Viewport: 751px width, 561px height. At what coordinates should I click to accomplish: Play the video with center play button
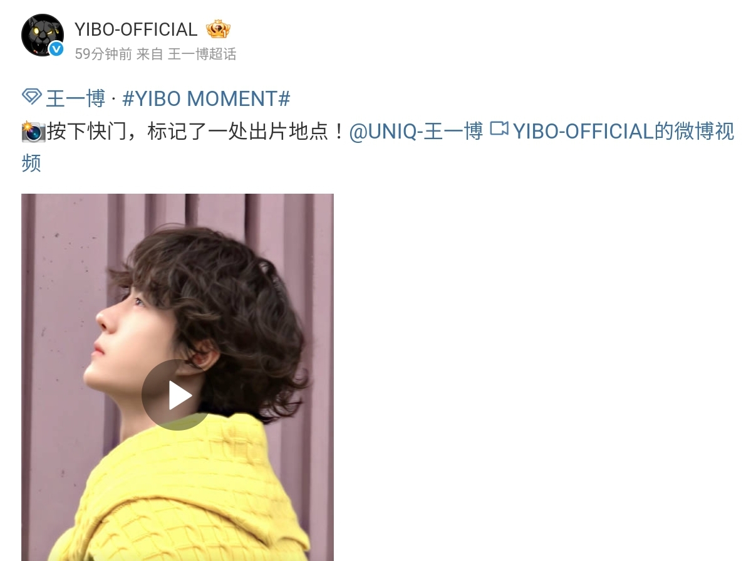click(177, 395)
